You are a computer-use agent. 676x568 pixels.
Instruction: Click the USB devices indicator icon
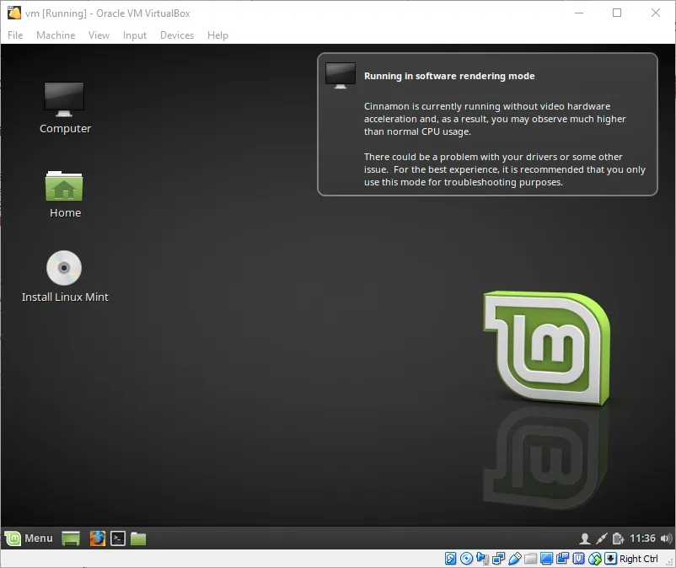pos(515,559)
